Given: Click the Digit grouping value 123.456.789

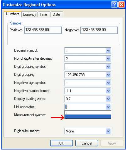Looking at the screenshot, I should coord(75,75).
